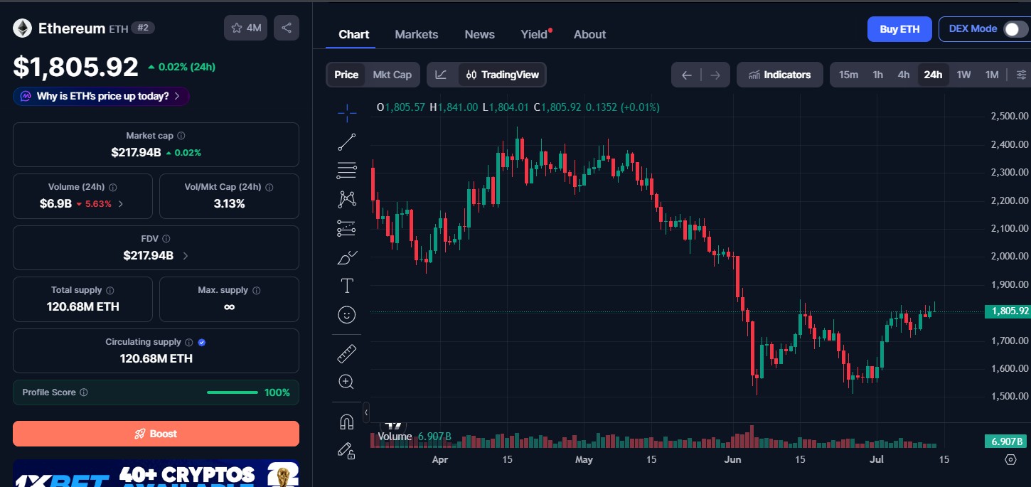Show Profile Score info icon
This screenshot has height=487, width=1031.
pos(84,392)
